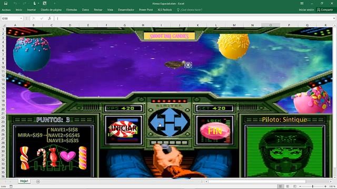This screenshot has height=189, width=337.
Task: Click the SHOOTING CANDIES title banner
Action: [x=169, y=36]
